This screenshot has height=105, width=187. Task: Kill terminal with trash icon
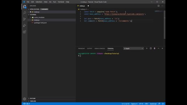[155, 48]
